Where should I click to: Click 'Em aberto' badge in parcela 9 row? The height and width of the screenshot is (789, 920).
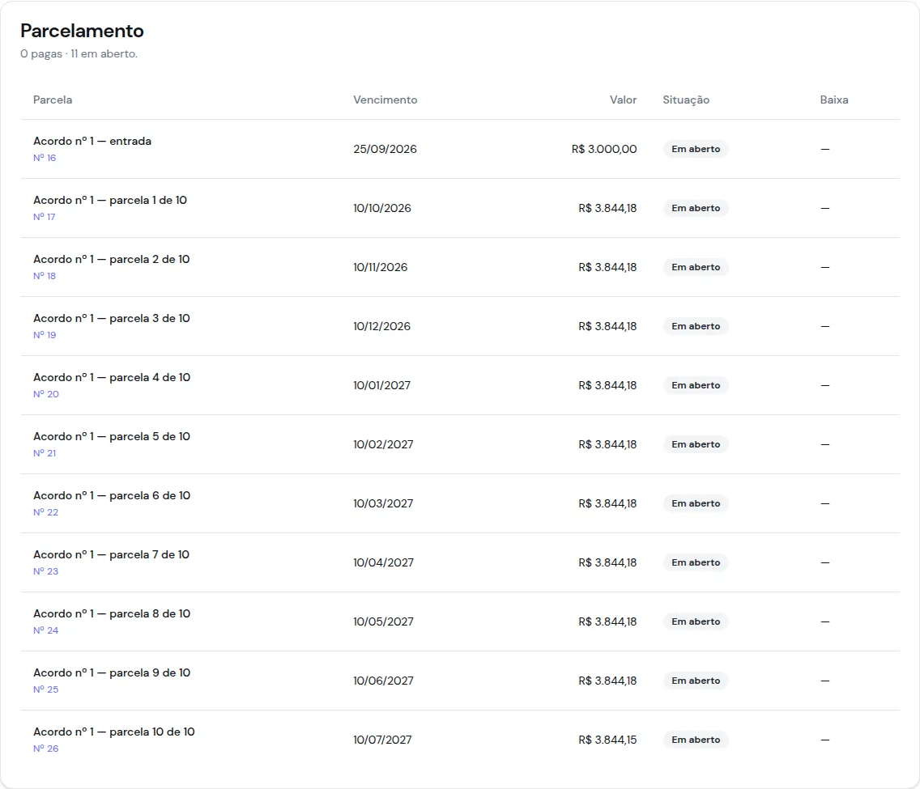coord(696,681)
